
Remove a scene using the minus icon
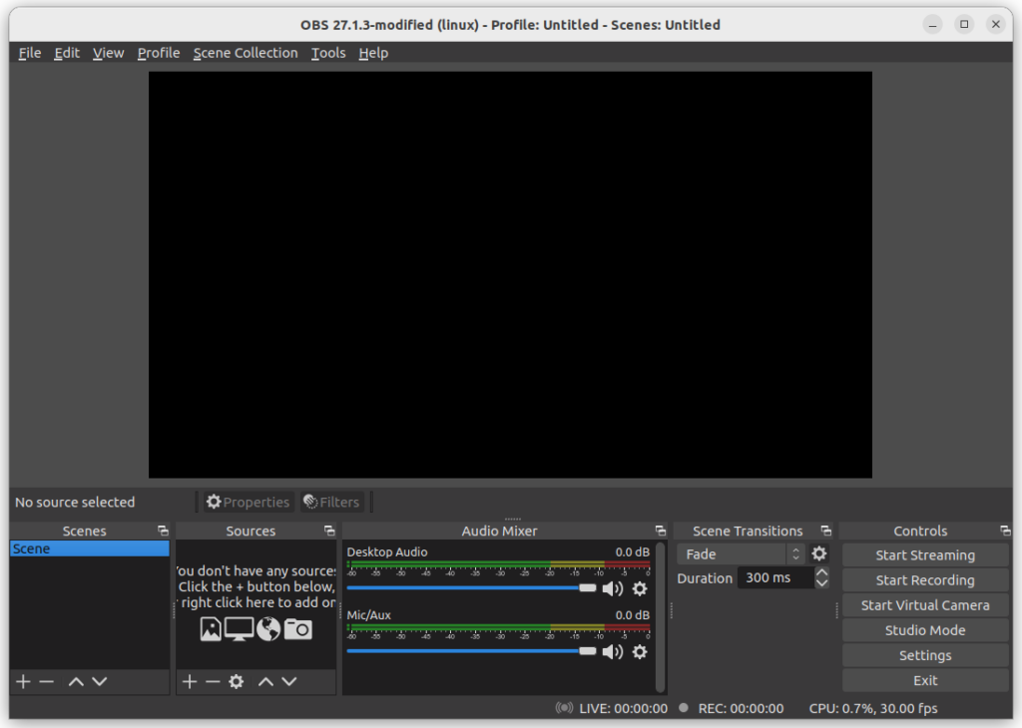tap(46, 681)
